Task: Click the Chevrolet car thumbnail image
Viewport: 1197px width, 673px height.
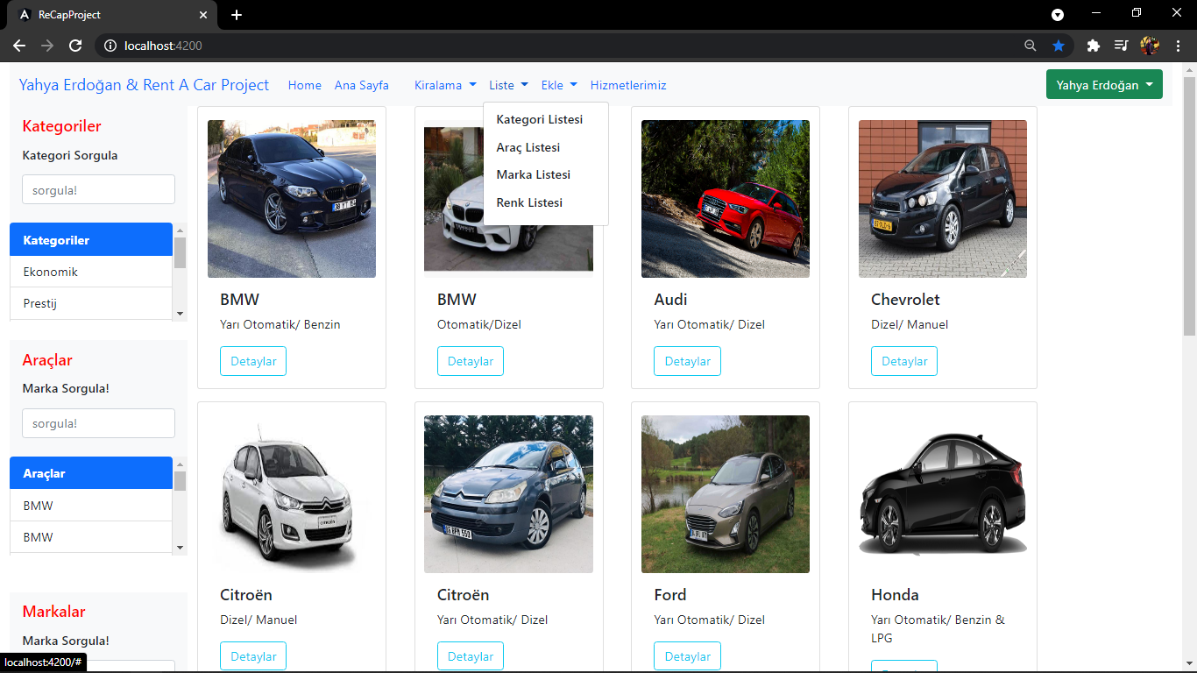Action: tap(942, 199)
